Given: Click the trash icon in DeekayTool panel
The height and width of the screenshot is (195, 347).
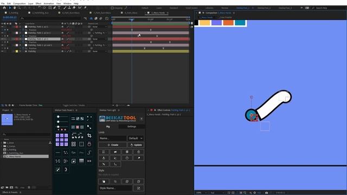Looking at the screenshot, I should pyautogui.click(x=139, y=152).
